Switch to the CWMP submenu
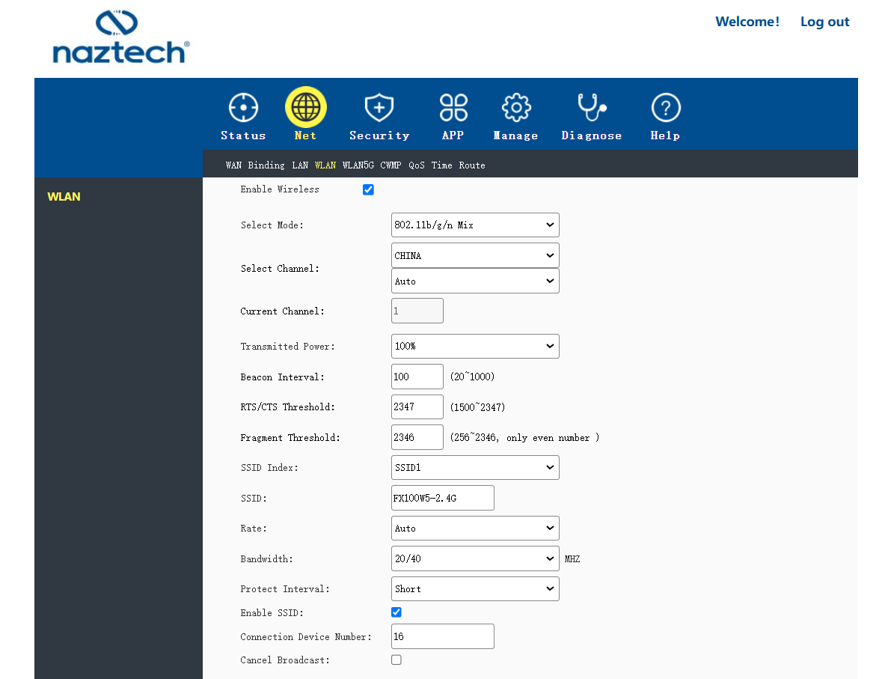This screenshot has width=885, height=679. [x=391, y=165]
